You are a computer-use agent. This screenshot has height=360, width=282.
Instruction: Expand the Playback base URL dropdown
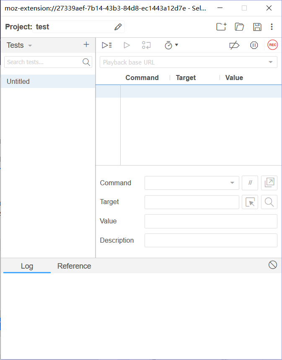pyautogui.click(x=270, y=62)
